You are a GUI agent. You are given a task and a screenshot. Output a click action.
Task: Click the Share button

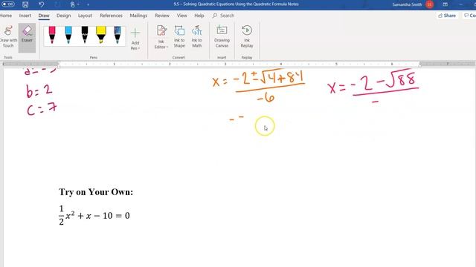pos(447,16)
